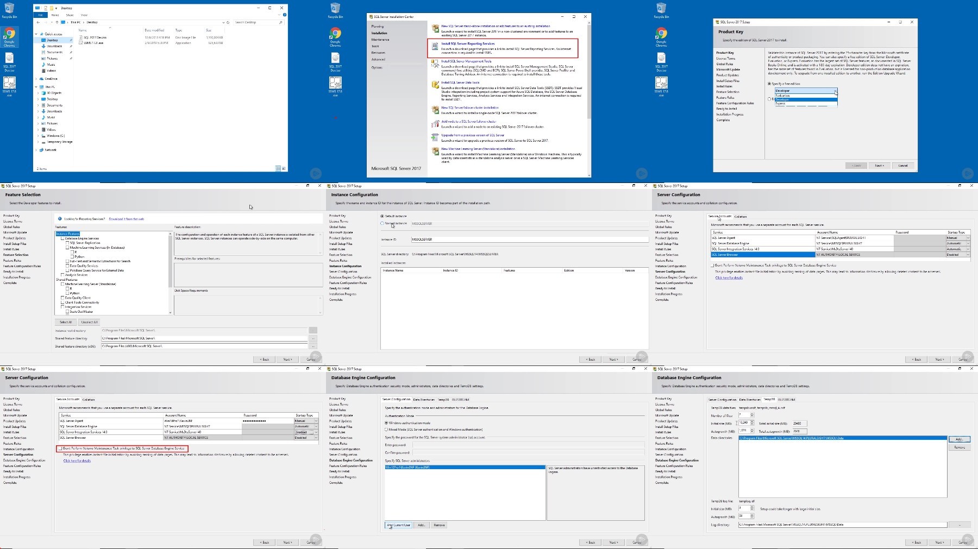Image resolution: width=978 pixels, height=549 pixels.
Task: Click Properties icon in File Explorer quick access toolbar
Action: [45, 8]
